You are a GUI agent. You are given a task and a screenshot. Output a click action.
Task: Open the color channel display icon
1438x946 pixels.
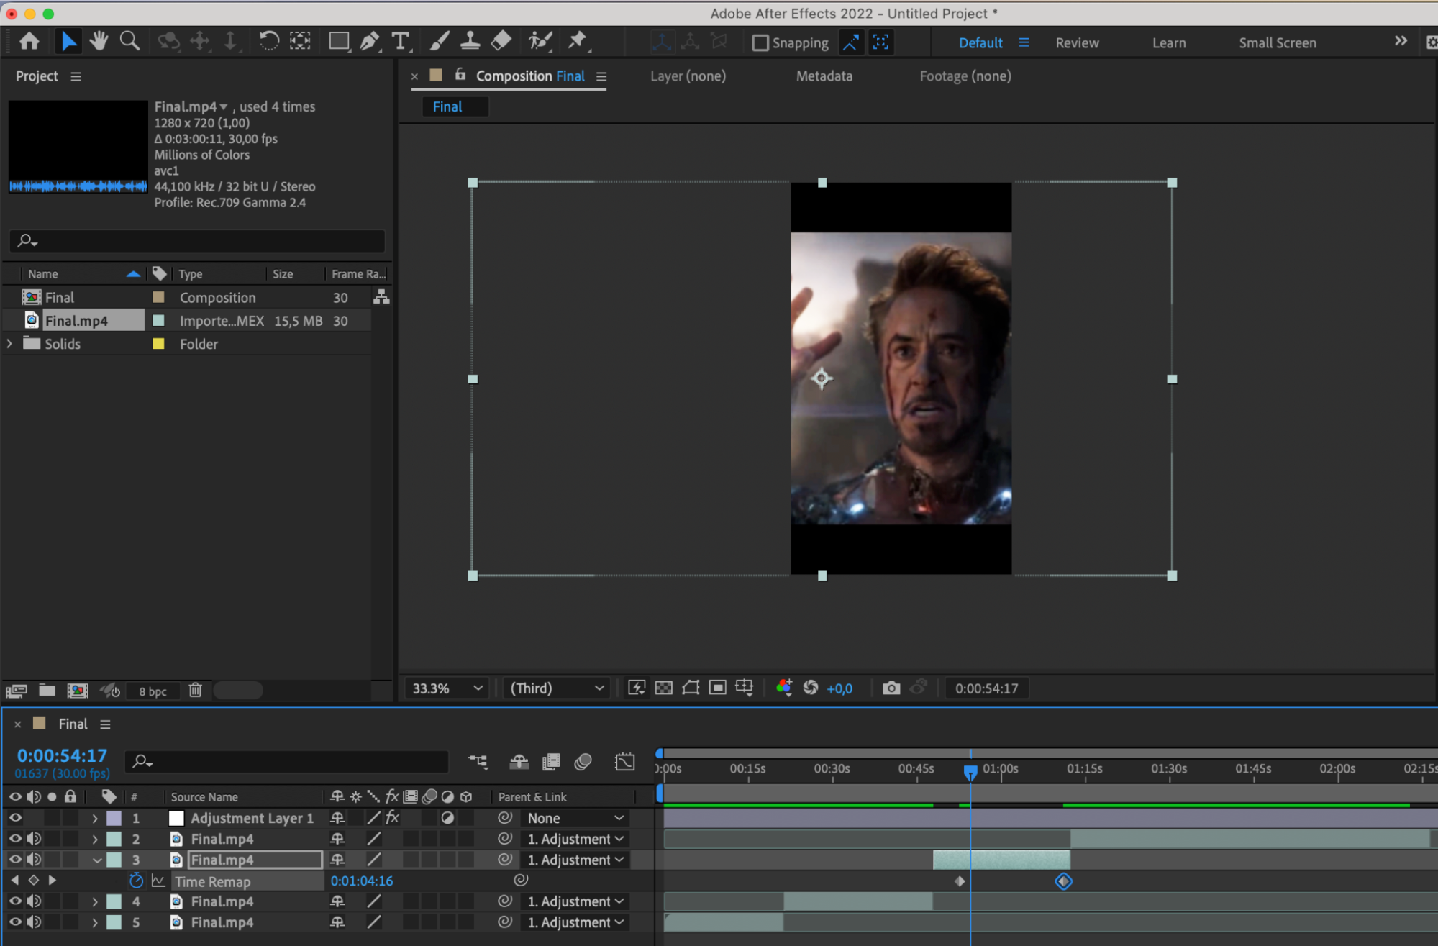(x=784, y=688)
